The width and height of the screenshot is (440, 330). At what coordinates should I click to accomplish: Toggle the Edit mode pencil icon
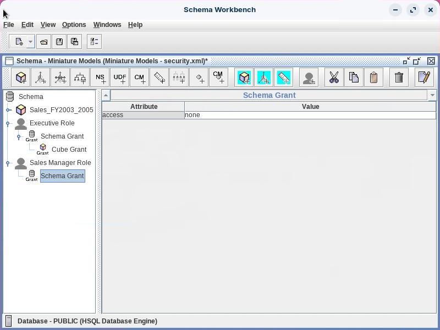(x=424, y=78)
